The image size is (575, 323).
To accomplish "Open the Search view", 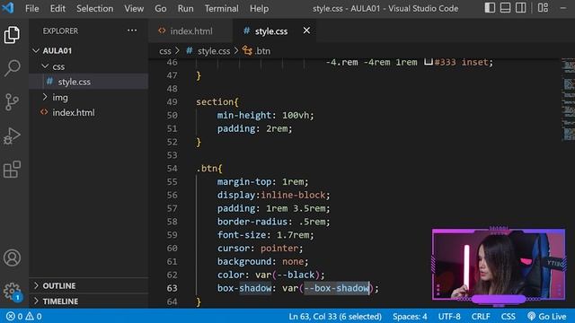I will pos(12,68).
